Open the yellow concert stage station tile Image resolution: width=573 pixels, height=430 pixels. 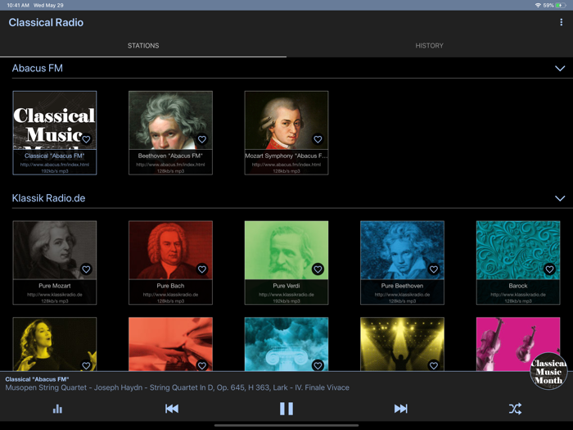(x=403, y=344)
